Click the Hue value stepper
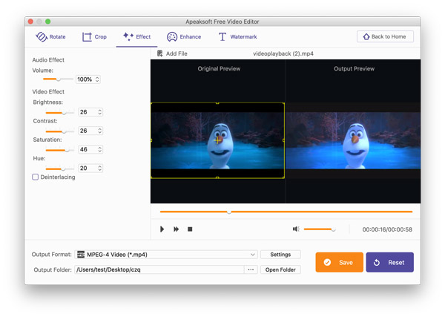 click(x=99, y=169)
